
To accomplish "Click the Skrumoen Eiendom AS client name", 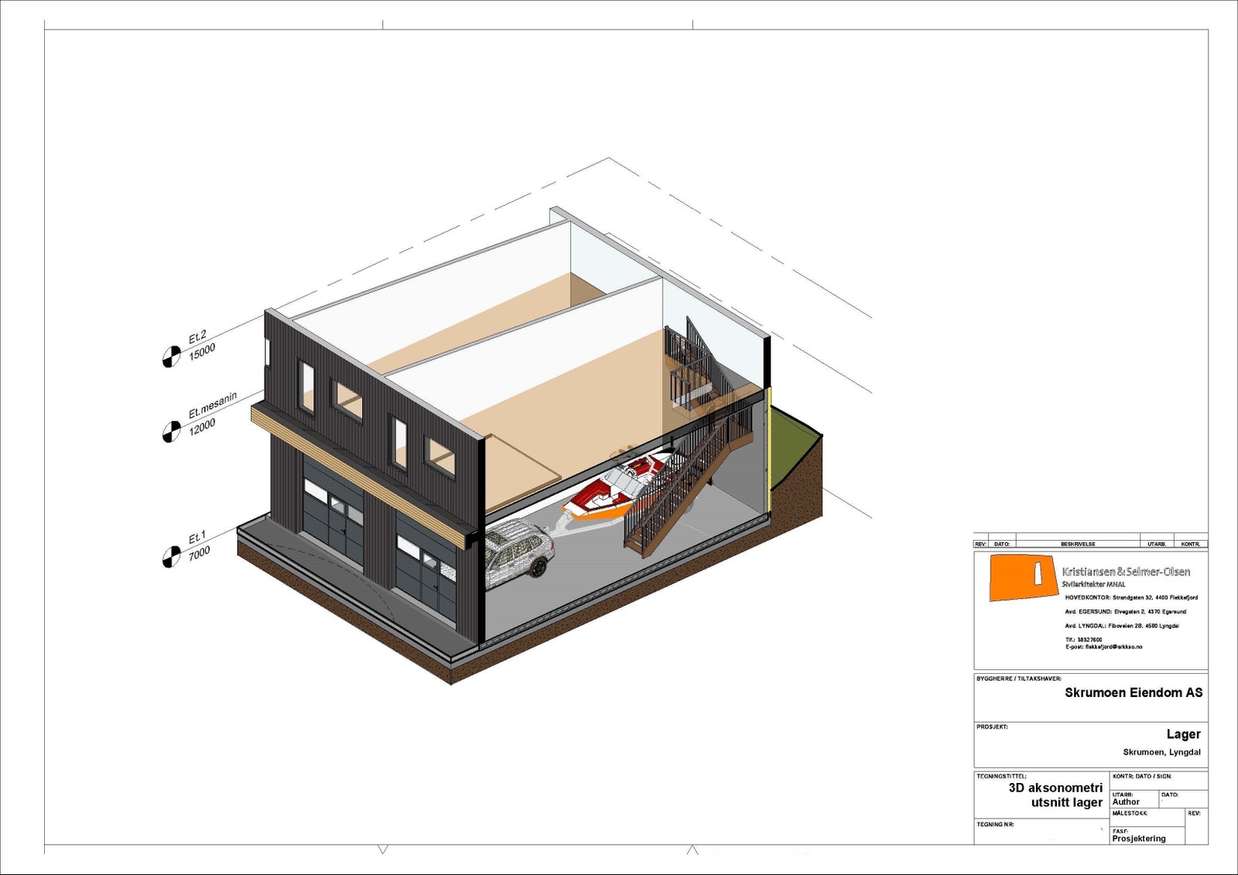I will click(1134, 692).
